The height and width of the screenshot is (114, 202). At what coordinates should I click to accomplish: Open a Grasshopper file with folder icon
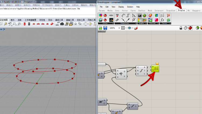(100, 28)
